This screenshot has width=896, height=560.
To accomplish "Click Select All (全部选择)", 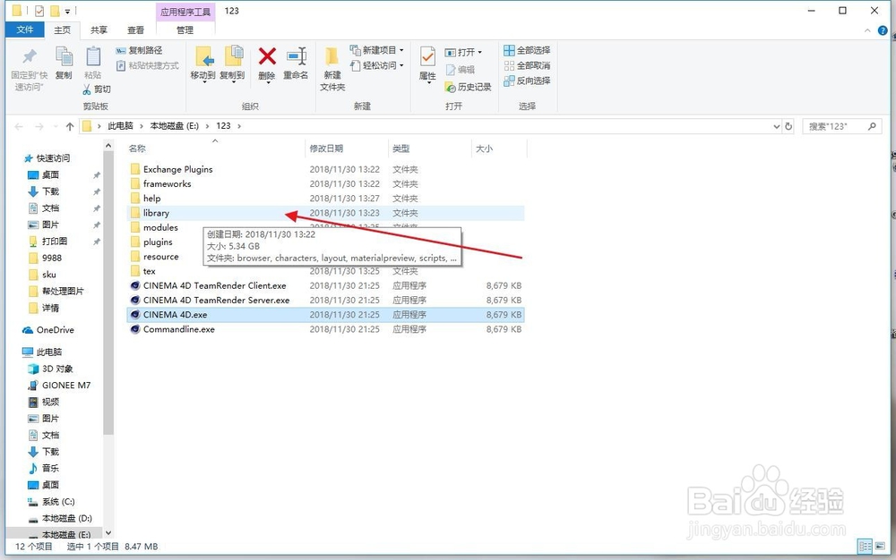I will 527,50.
